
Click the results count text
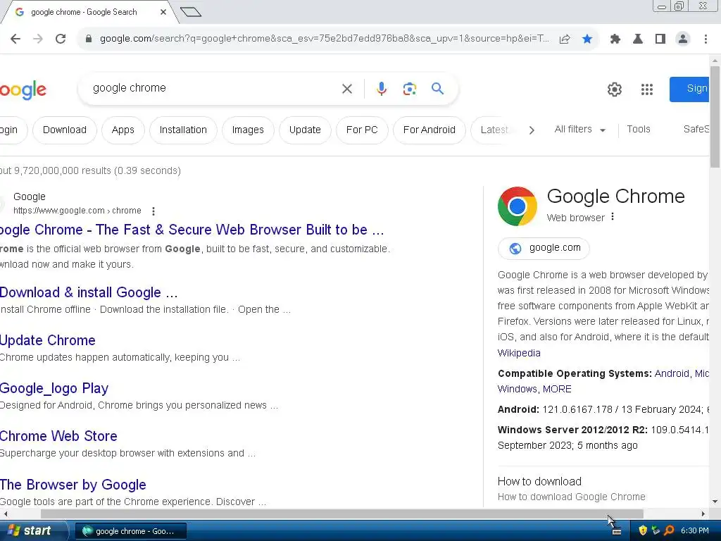click(90, 170)
